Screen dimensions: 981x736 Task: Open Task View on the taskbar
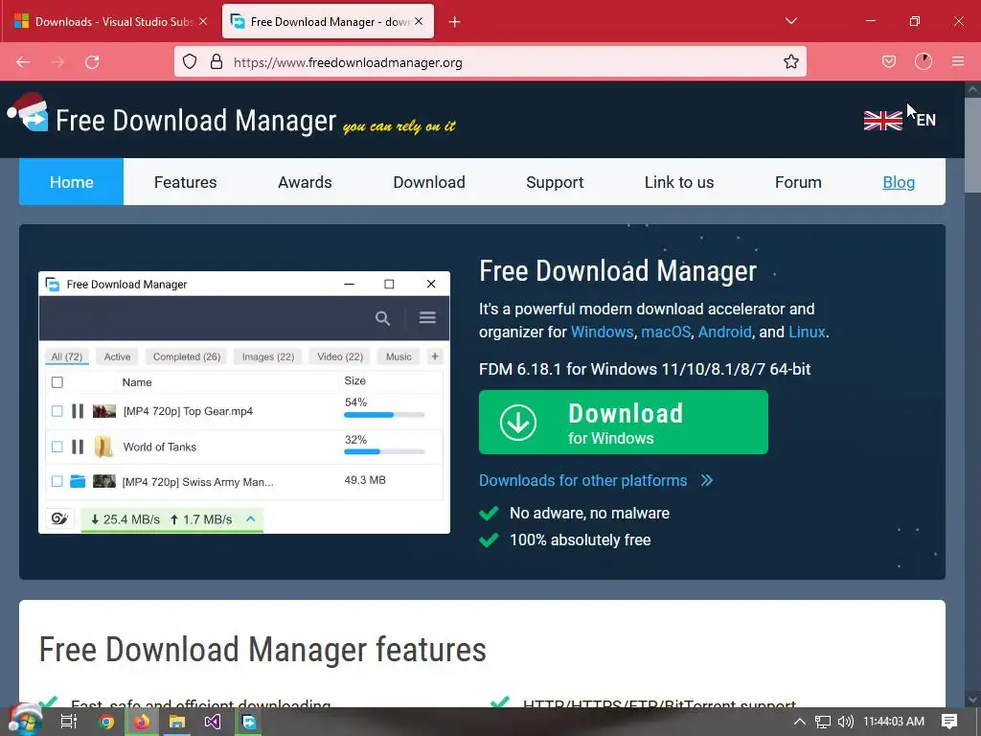69,722
